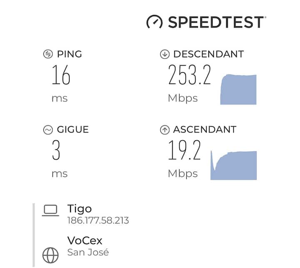Screen dimensions: 300x268
Task: Click the download arrow icon beside DESCENDANT
Action: pos(165,54)
